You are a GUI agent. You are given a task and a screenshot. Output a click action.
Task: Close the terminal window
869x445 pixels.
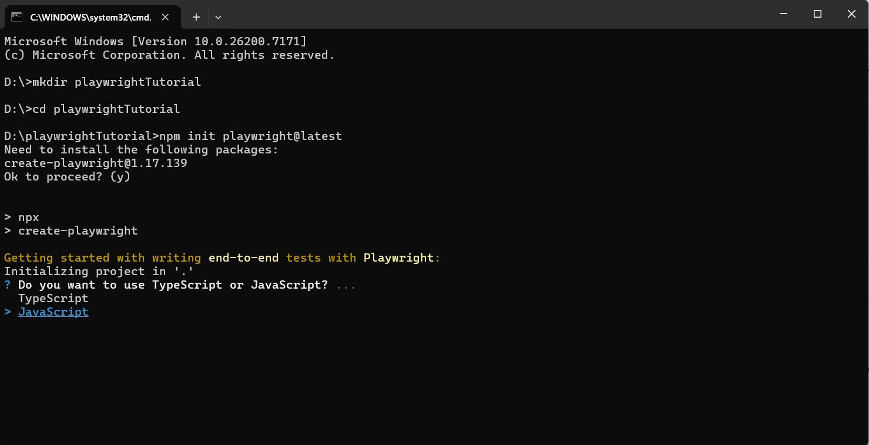[851, 14]
